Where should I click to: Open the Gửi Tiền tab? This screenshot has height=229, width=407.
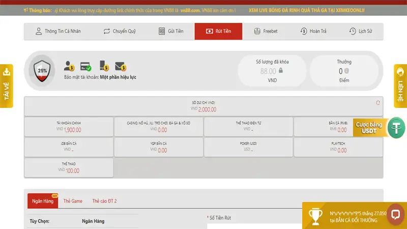(x=171, y=31)
